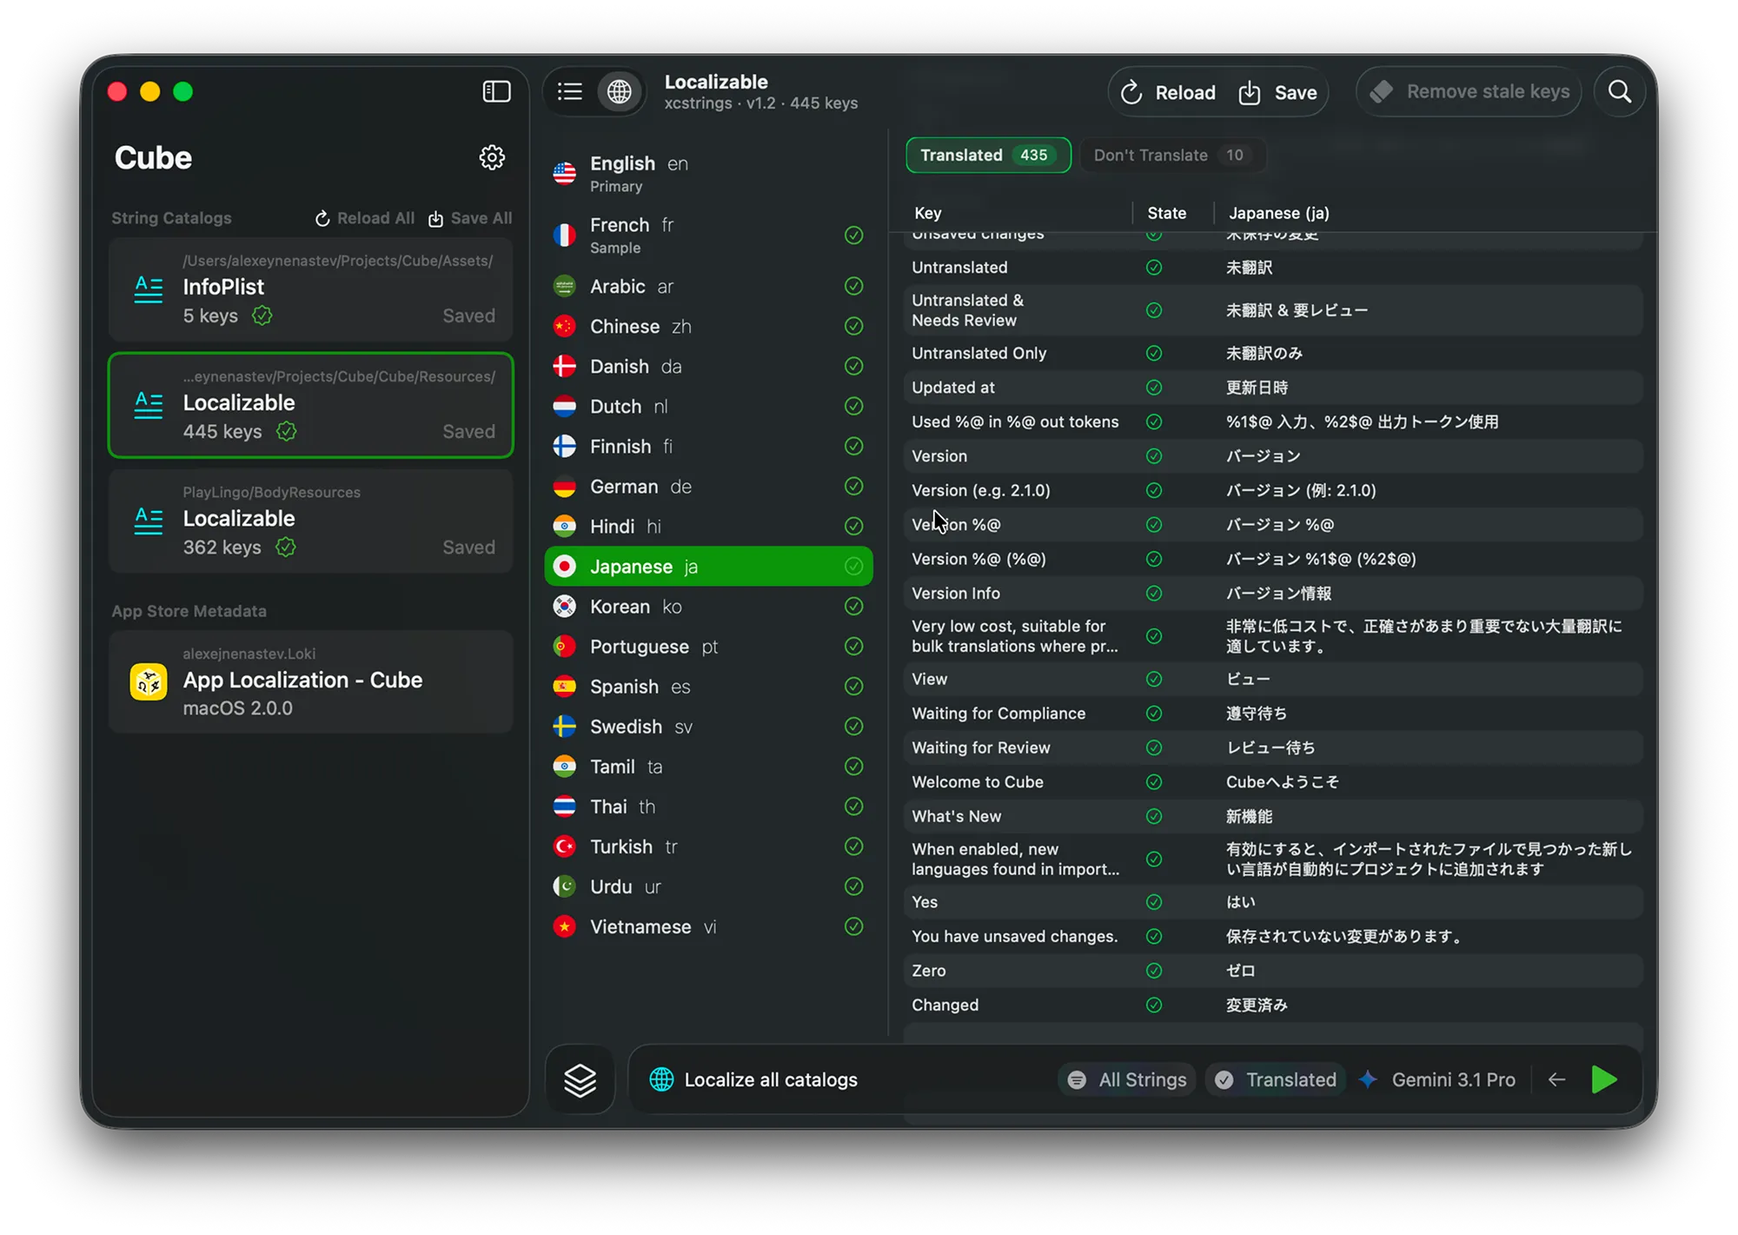Screen dimensions: 1738x1235
Task: Toggle the sidebar with the panel icon
Action: click(x=496, y=91)
